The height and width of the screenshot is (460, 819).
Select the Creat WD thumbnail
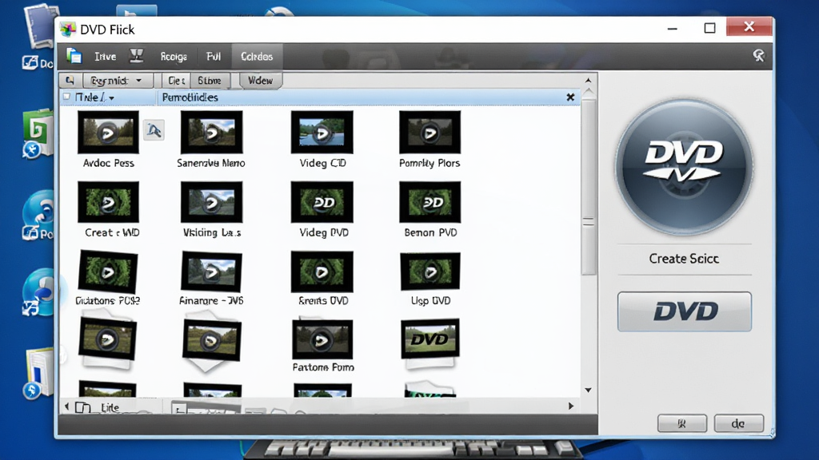tap(108, 202)
